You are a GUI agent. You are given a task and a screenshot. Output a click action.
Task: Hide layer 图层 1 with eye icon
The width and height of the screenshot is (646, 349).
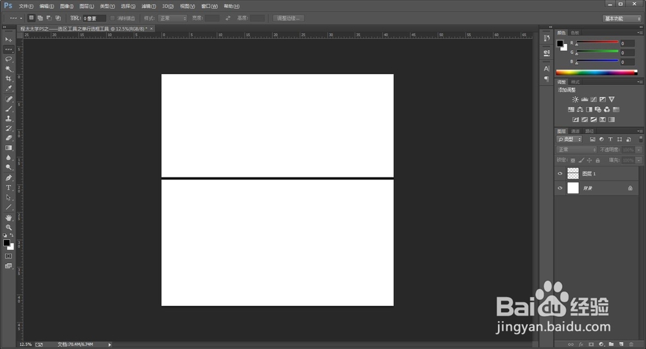coord(560,174)
